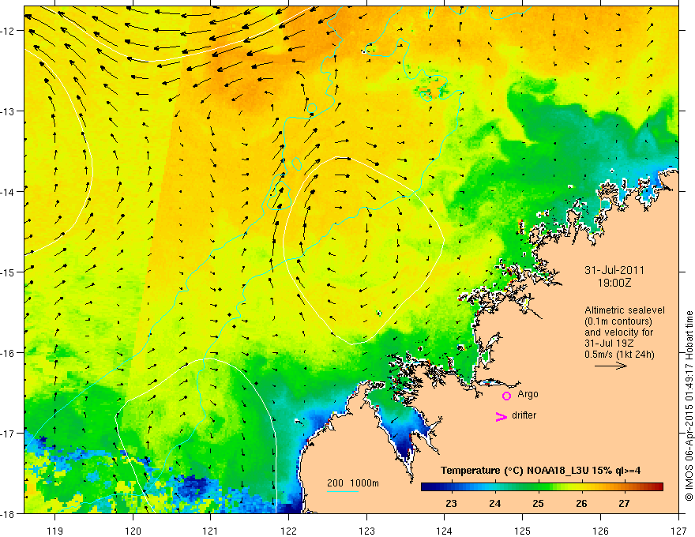Click the 0.5m/s velocity scale arrow

coord(610,366)
